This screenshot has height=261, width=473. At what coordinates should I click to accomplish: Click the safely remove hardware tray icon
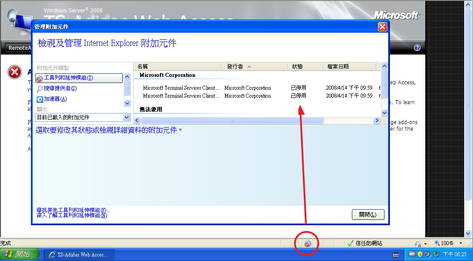[x=435, y=254]
